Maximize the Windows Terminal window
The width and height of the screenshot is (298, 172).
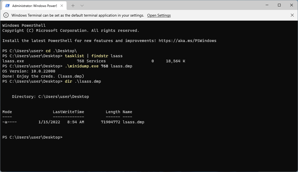279,5
